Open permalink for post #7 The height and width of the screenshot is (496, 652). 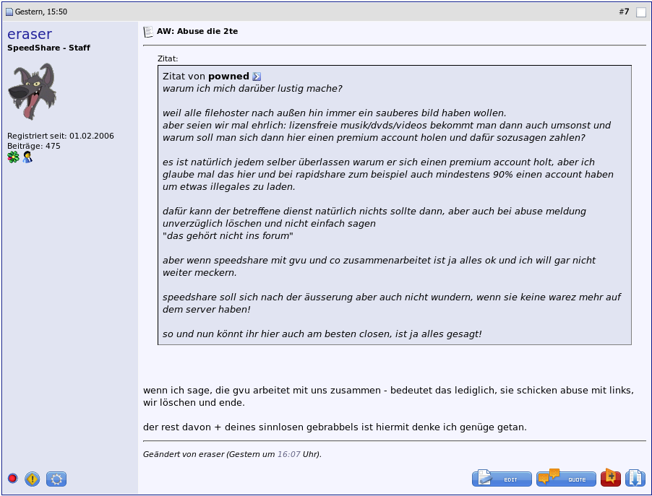coord(624,12)
